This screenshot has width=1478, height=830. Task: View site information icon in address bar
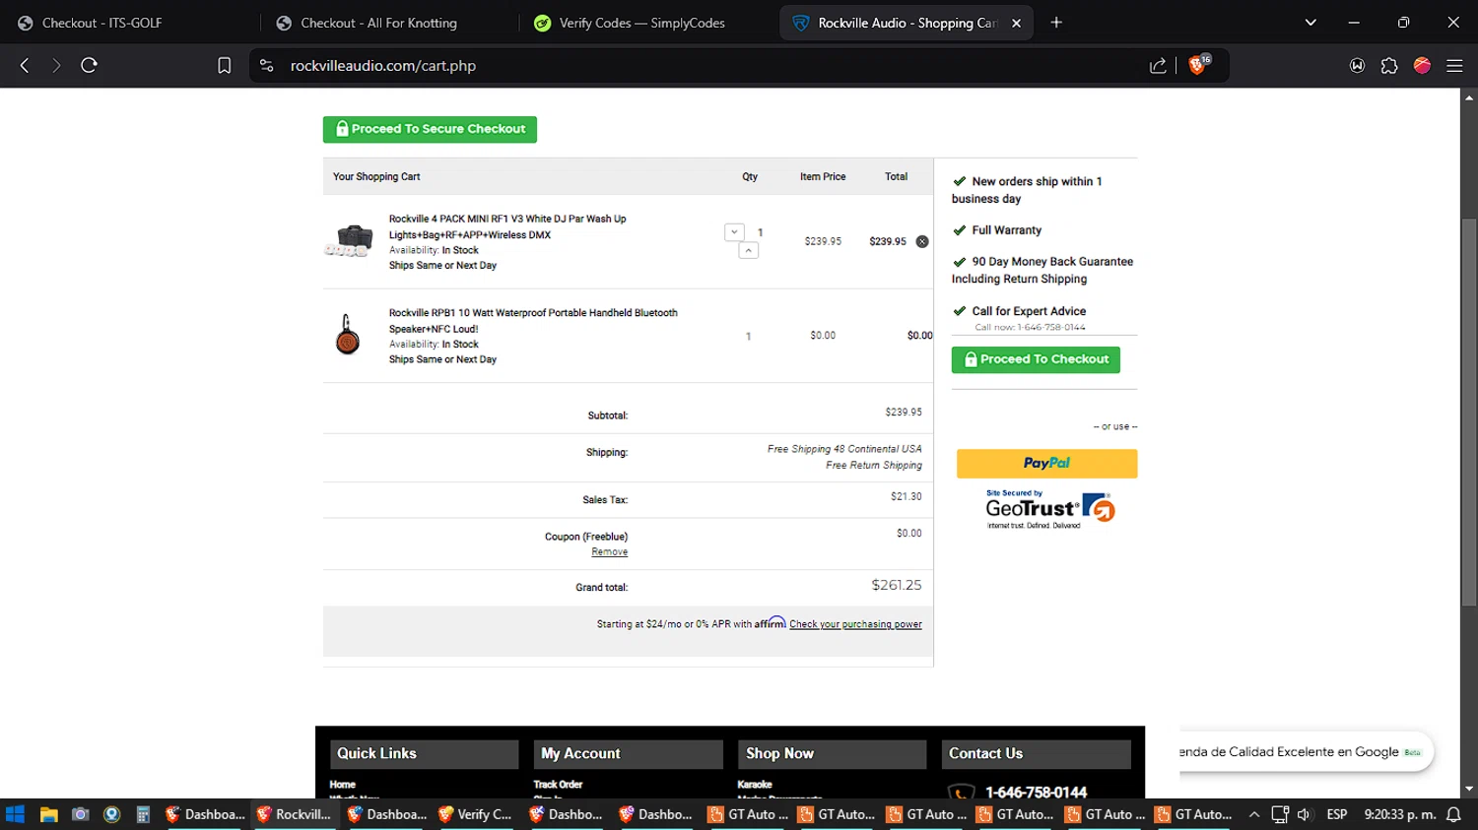[266, 66]
